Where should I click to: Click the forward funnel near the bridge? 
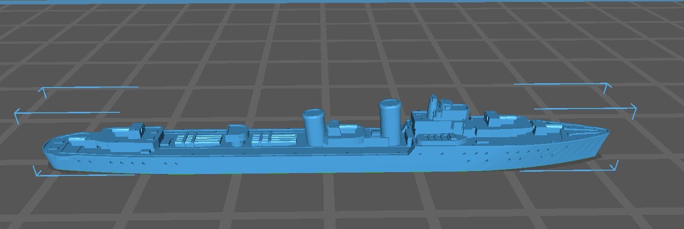click(390, 122)
